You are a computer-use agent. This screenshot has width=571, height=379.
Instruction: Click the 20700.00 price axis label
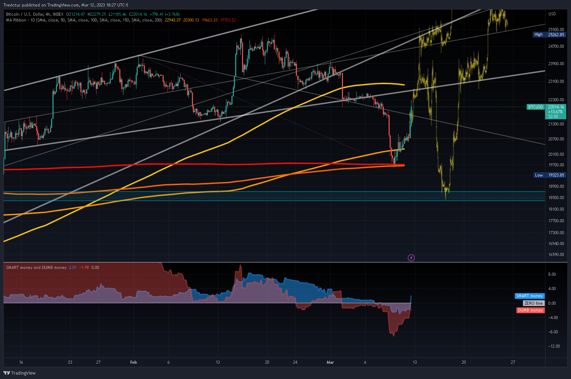556,139
